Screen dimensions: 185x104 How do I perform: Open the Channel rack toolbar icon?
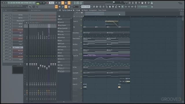click(100, 7)
